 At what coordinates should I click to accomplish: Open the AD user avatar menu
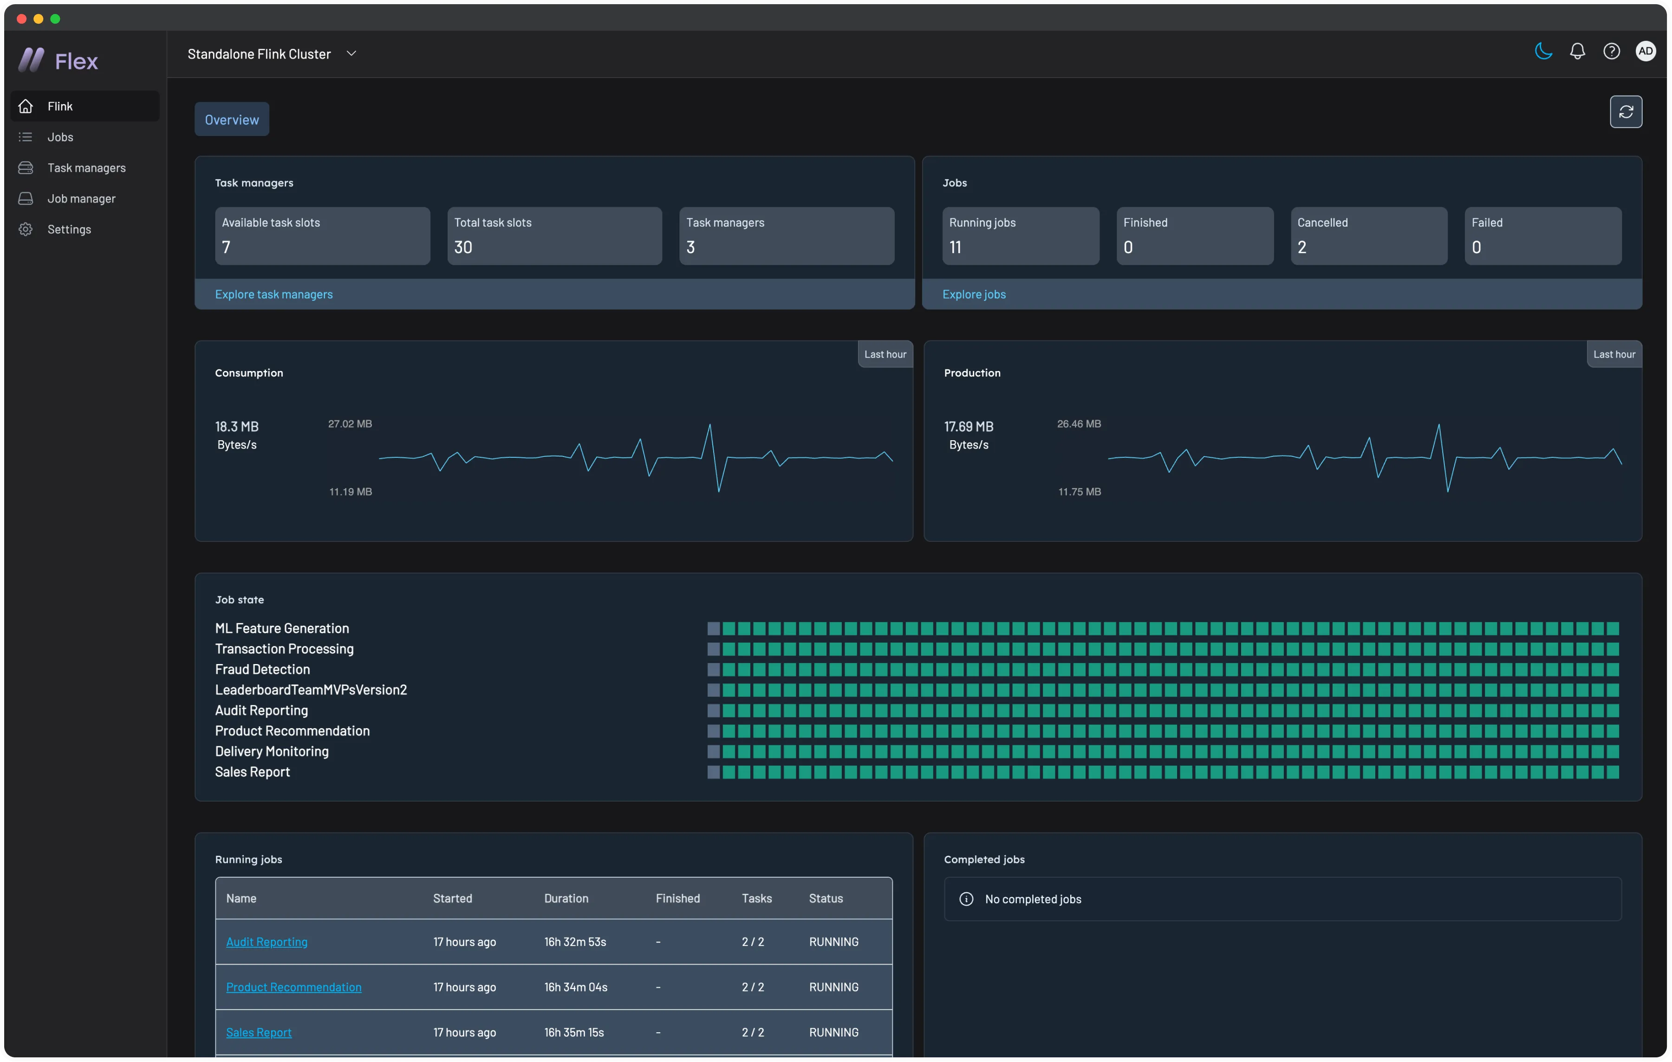click(1645, 52)
